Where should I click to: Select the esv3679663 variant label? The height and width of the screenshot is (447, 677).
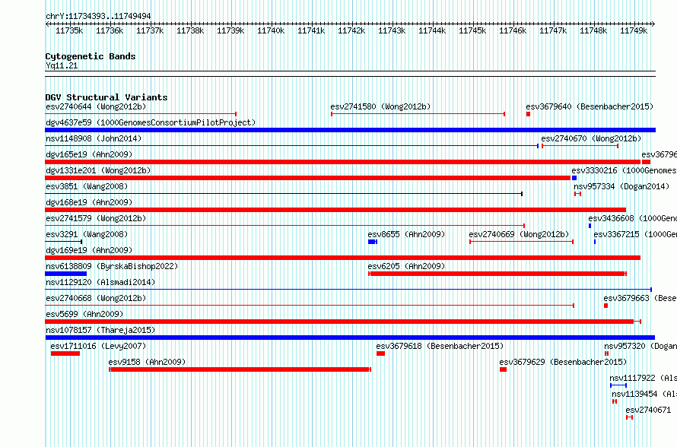[x=640, y=298]
